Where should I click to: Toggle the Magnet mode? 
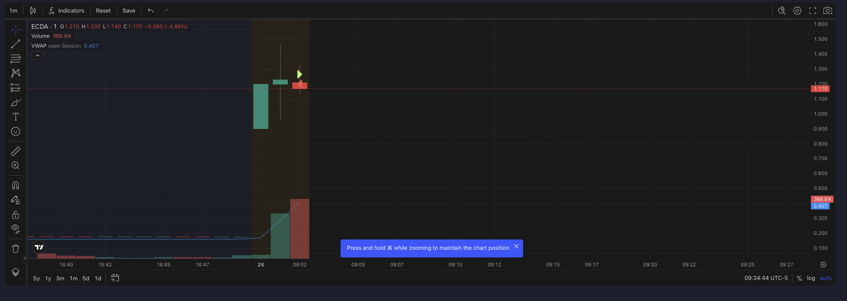tap(16, 185)
